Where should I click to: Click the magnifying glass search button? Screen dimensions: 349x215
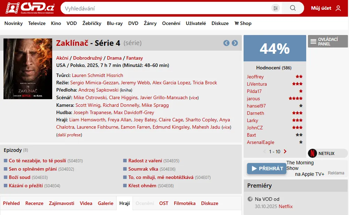(293, 8)
